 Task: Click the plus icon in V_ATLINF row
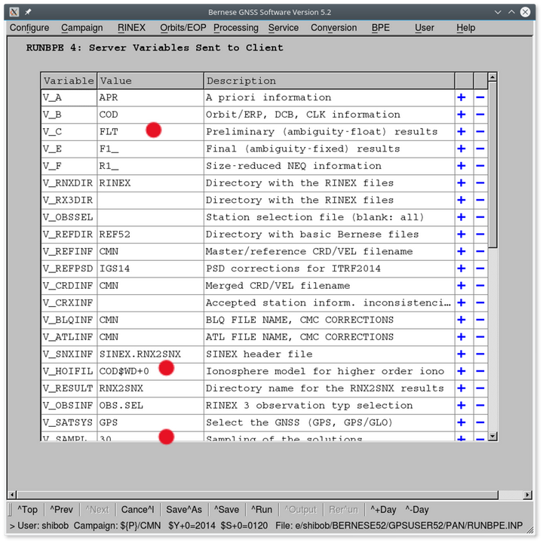[x=462, y=337]
